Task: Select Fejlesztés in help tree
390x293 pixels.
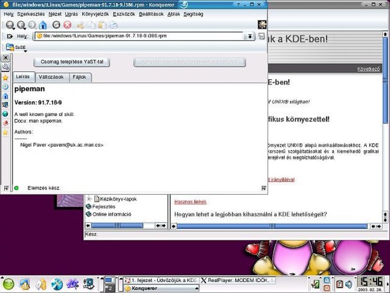Action: point(104,206)
